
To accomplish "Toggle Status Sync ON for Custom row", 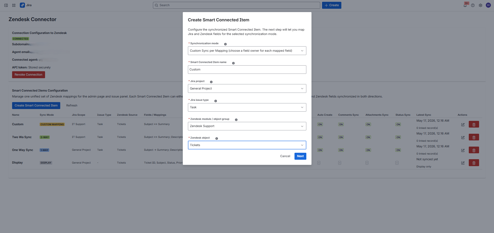I will point(398,124).
